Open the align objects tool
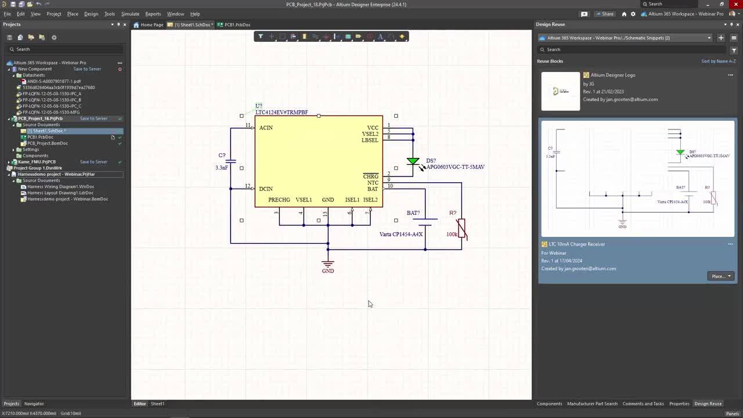 pos(293,37)
